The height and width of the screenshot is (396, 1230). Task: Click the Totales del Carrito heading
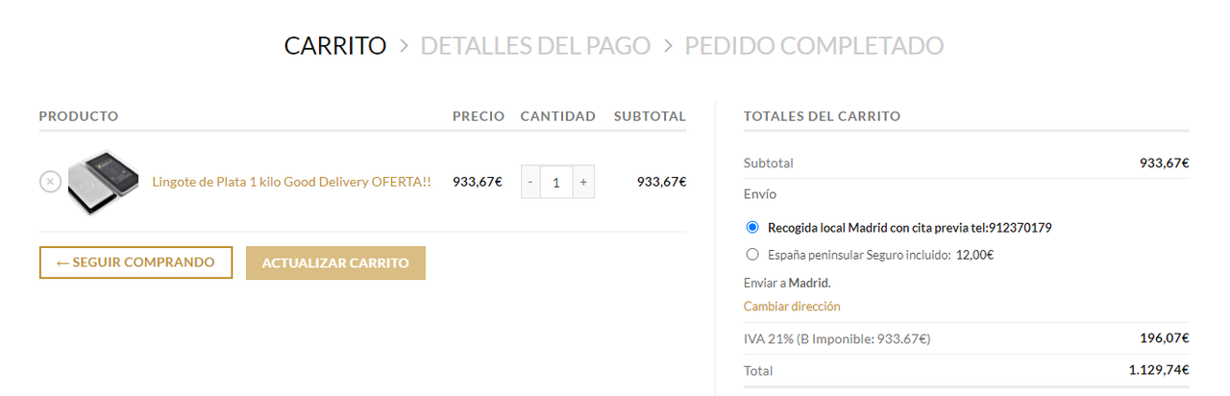tap(822, 116)
